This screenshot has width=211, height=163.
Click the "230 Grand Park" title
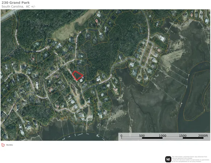[16, 3]
